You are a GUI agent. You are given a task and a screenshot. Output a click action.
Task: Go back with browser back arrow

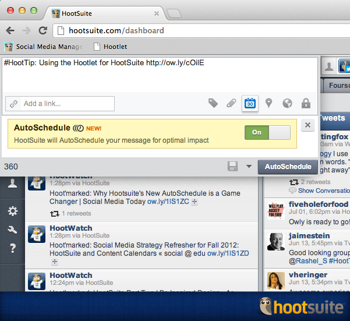pos(10,30)
